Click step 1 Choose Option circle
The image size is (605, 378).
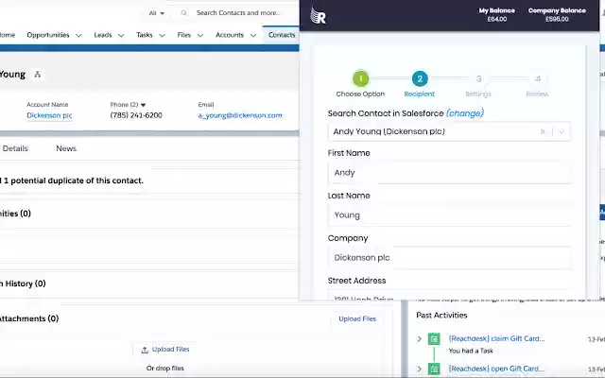[x=361, y=78]
